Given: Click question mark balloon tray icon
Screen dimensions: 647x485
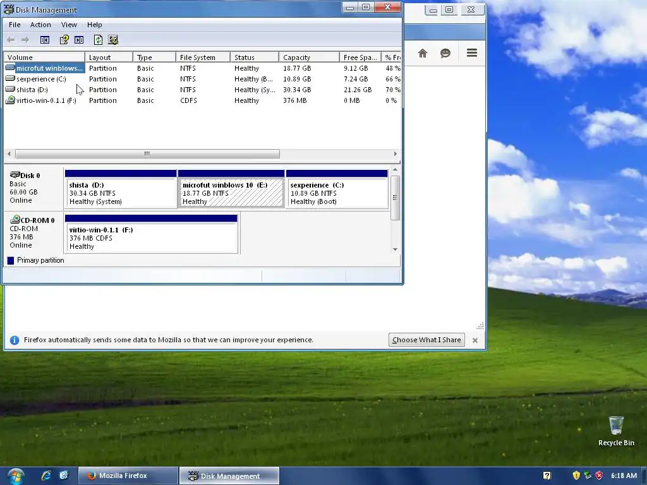Looking at the screenshot, I should pos(547,476).
